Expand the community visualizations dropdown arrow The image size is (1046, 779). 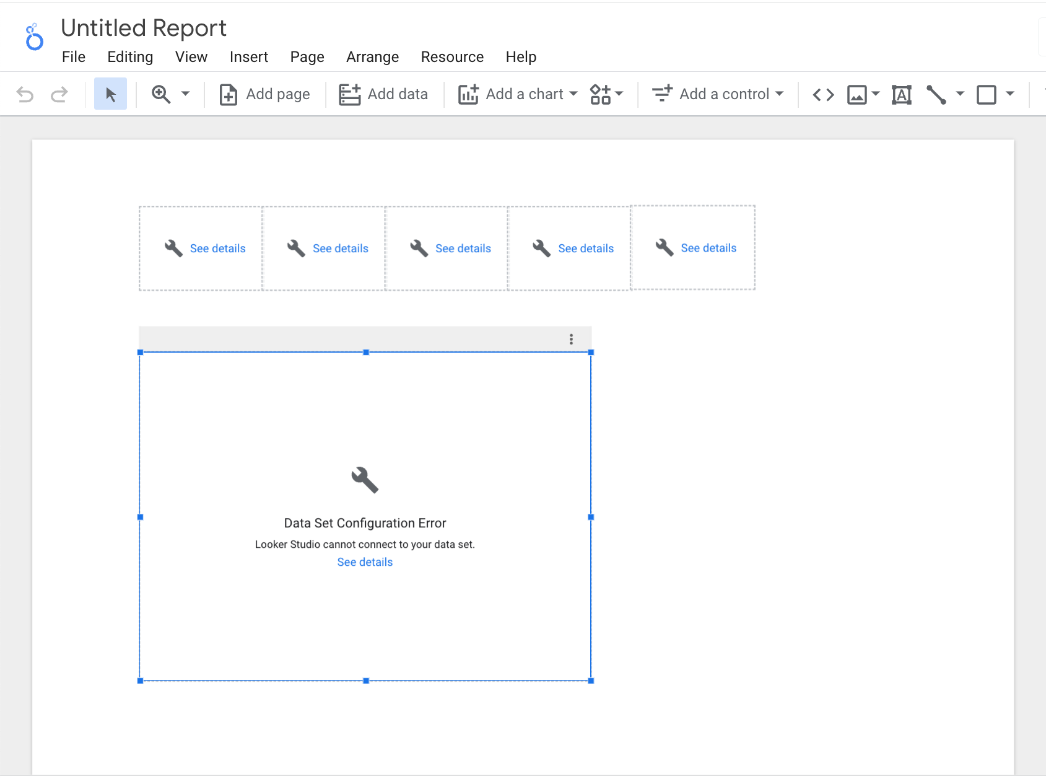coord(619,94)
